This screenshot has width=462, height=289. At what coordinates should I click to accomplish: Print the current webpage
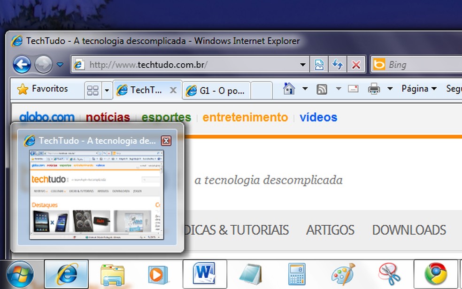(373, 89)
